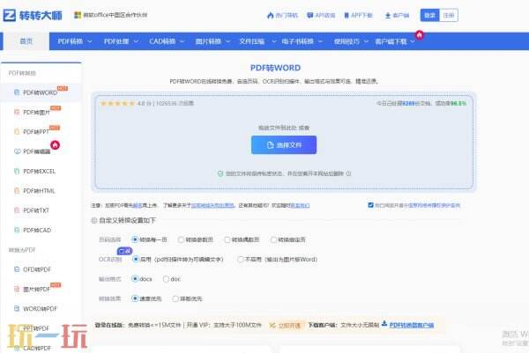Screen dimensions: 529x353
Task: Click the PDF转CAD sidebar icon
Action: tap(17, 230)
